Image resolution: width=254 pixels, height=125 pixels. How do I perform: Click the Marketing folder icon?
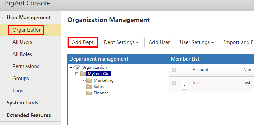[x=89, y=80]
